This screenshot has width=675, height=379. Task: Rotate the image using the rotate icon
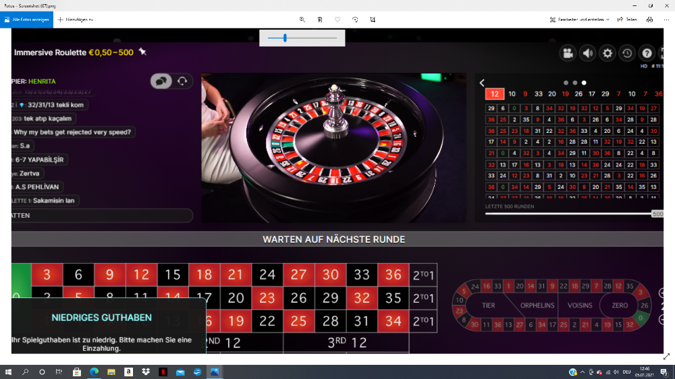click(x=355, y=20)
